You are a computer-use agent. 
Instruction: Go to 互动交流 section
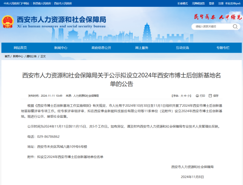(x=182, y=48)
